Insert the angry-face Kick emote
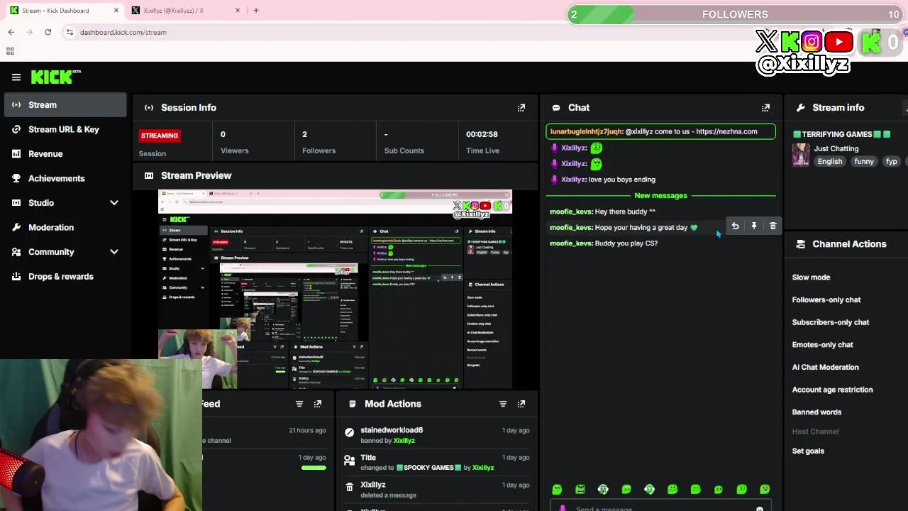908x511 pixels. (580, 489)
